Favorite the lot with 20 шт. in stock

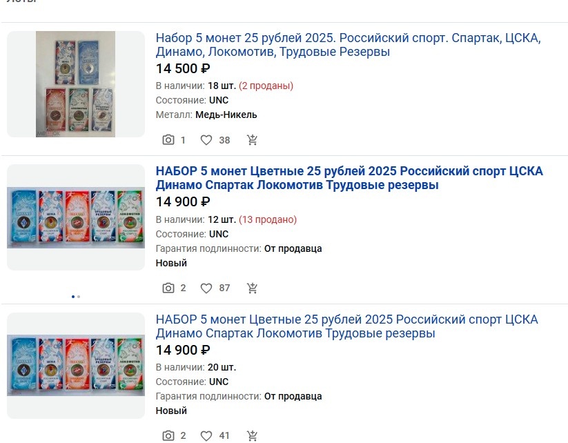(206, 436)
